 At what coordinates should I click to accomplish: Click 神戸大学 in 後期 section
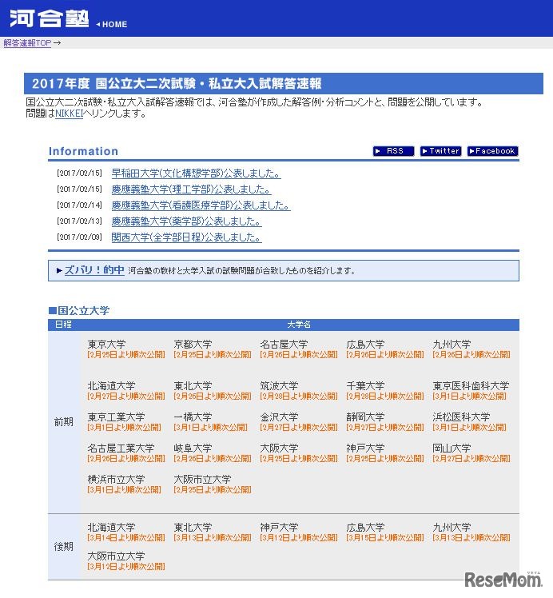pos(279,528)
